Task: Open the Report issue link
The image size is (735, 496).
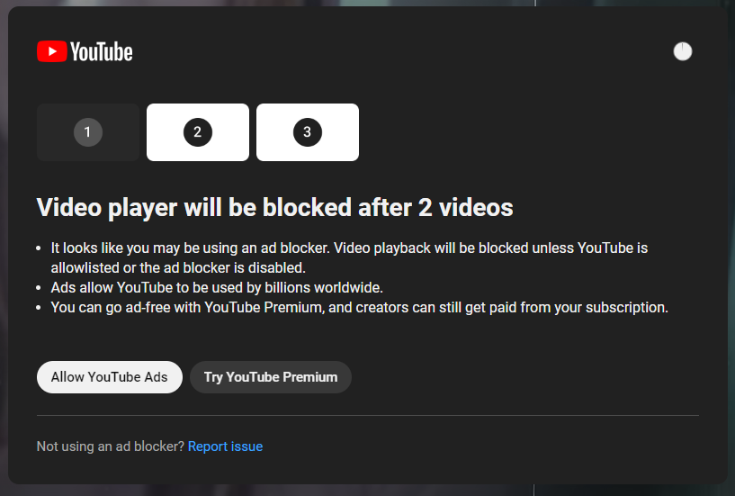Action: (225, 446)
